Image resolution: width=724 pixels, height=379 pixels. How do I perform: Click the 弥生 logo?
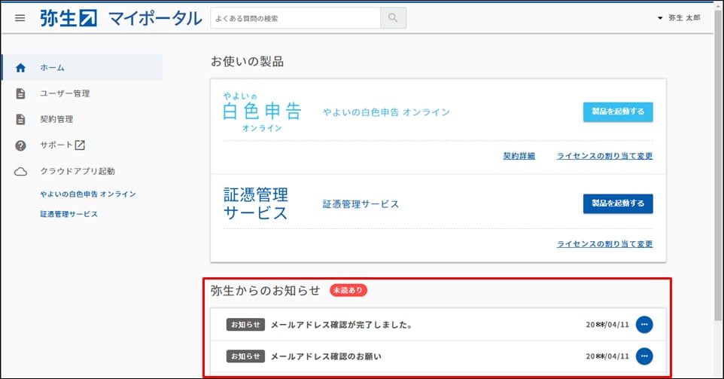(x=68, y=19)
